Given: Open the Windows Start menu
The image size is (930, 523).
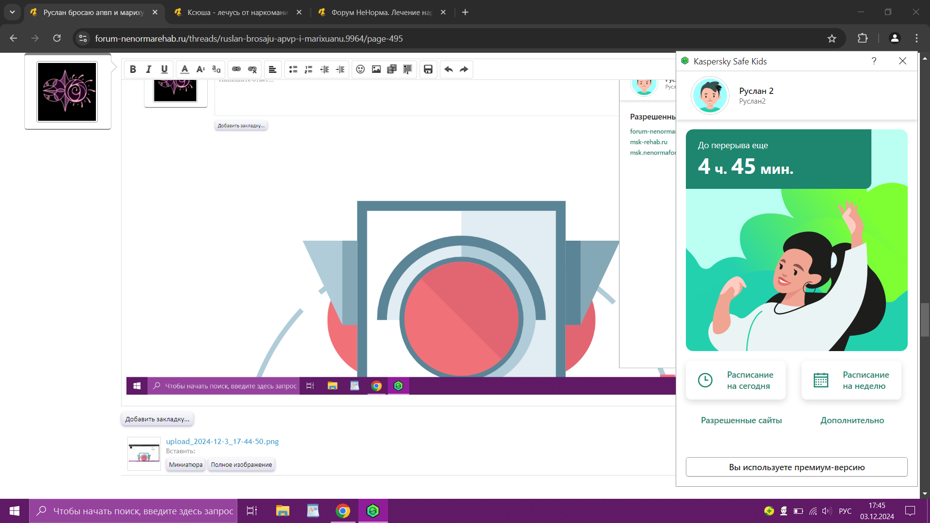Looking at the screenshot, I should (15, 511).
